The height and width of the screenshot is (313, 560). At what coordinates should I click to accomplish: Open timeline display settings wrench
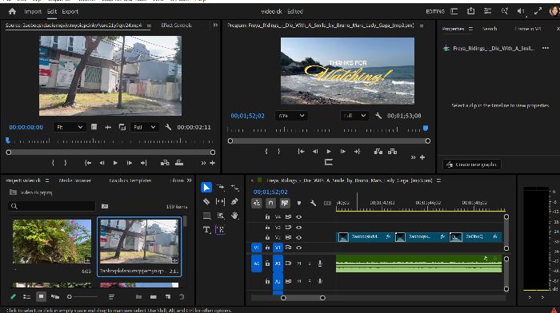[x=314, y=203]
